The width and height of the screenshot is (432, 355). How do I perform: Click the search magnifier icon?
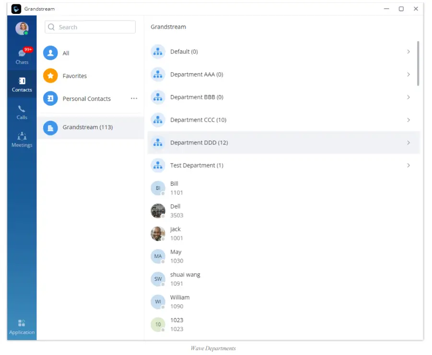click(51, 27)
